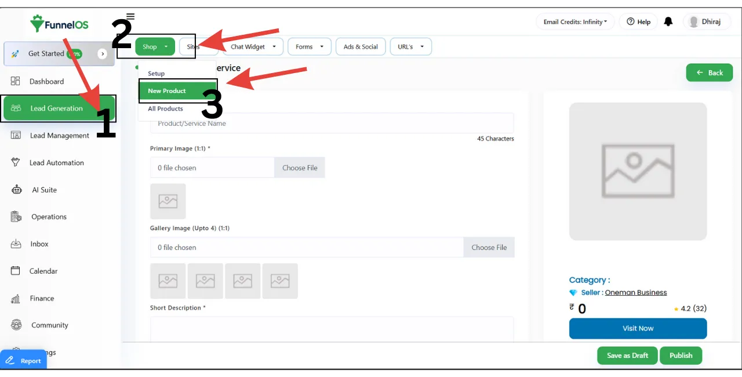Click the Calendar sidebar icon
The width and height of the screenshot is (742, 377).
(x=16, y=271)
